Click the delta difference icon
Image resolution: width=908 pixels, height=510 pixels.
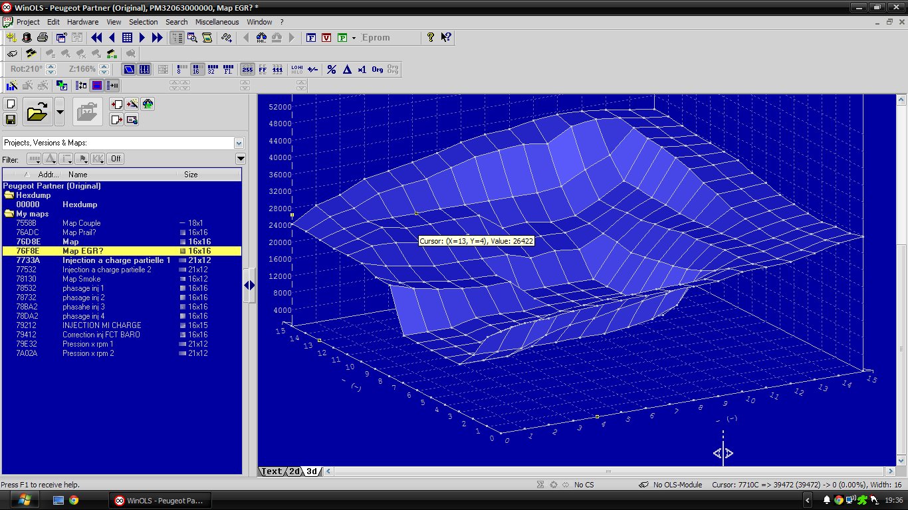pos(346,69)
